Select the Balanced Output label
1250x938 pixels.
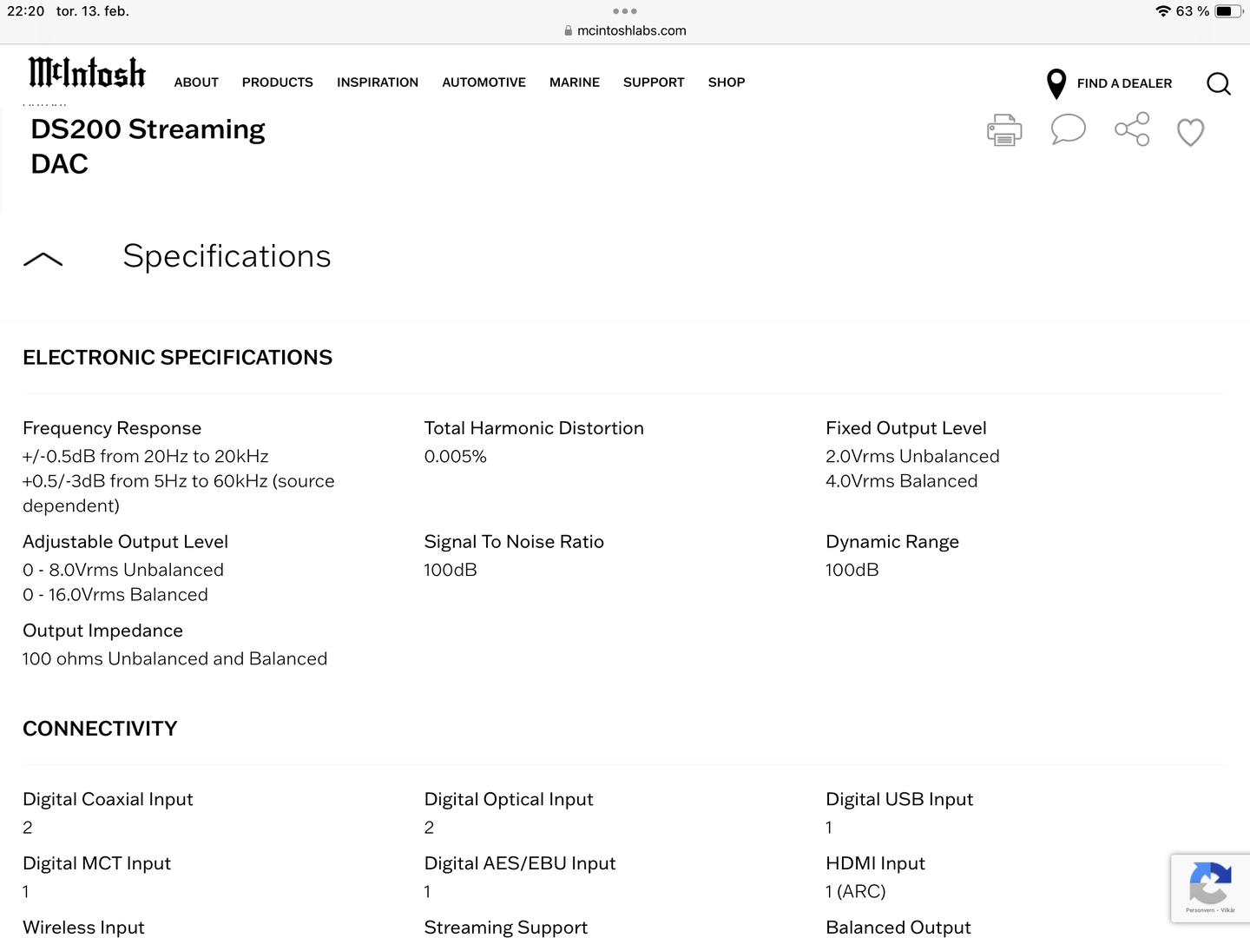[x=898, y=928]
